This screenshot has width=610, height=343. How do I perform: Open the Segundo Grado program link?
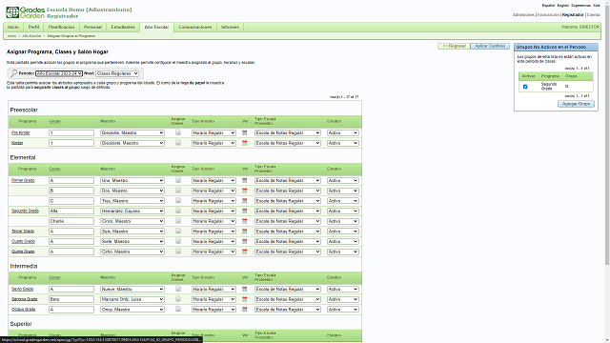[26, 211]
